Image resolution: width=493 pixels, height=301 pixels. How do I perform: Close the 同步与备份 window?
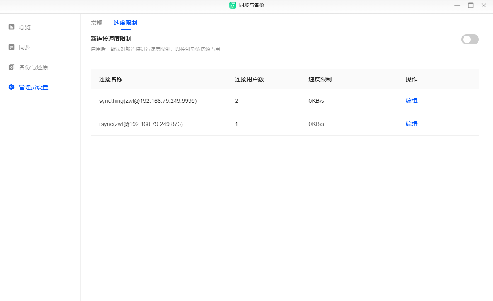[x=484, y=5]
